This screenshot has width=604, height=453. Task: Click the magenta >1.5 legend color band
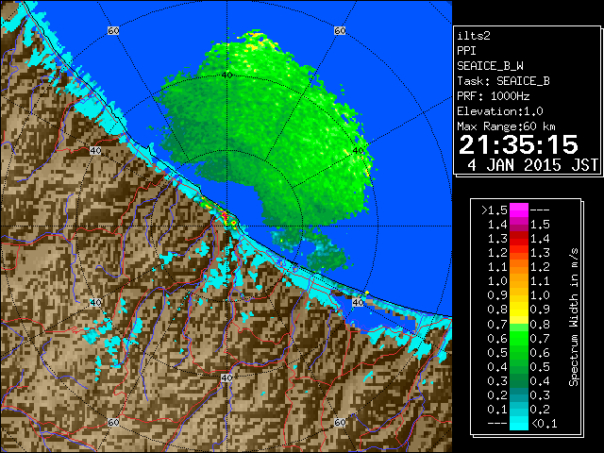point(518,210)
